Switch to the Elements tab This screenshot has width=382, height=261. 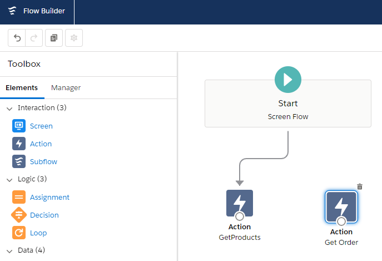(22, 87)
